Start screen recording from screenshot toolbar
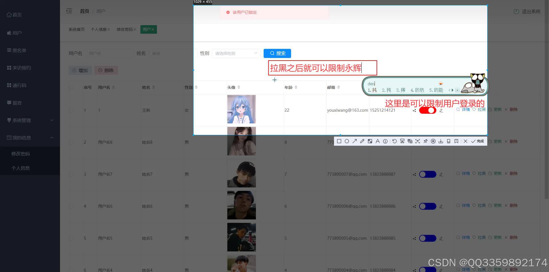 point(433,141)
